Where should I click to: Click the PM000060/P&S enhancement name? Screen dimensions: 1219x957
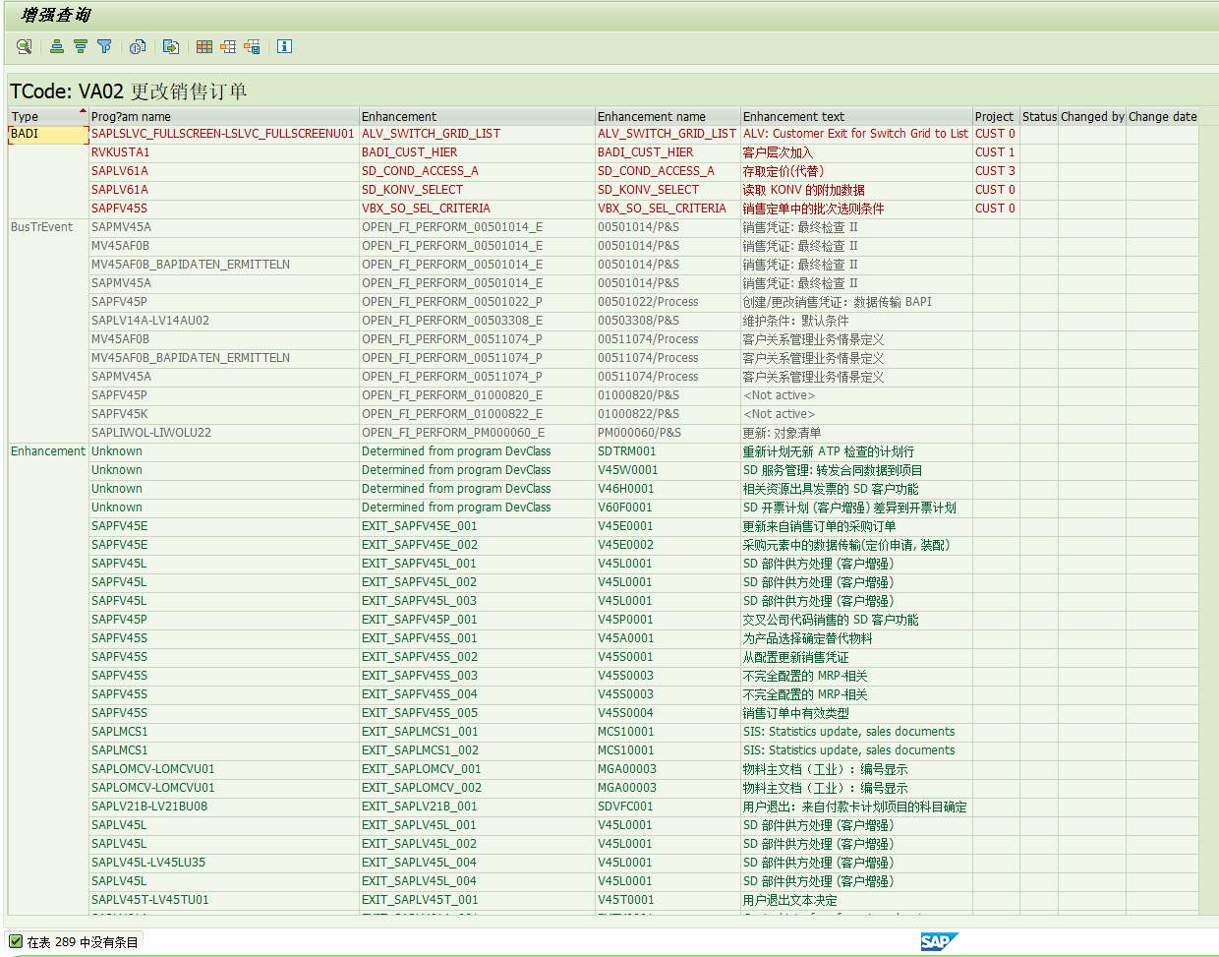click(668, 433)
